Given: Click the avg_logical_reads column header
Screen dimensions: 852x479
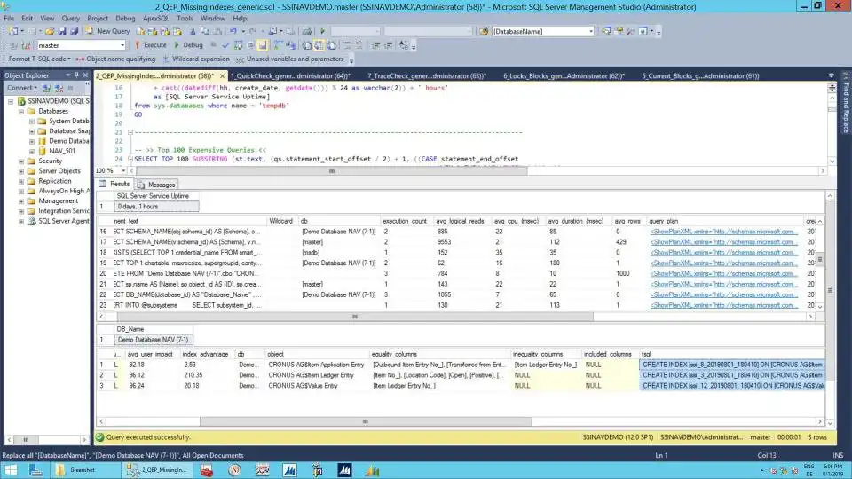Looking at the screenshot, I should [x=461, y=221].
